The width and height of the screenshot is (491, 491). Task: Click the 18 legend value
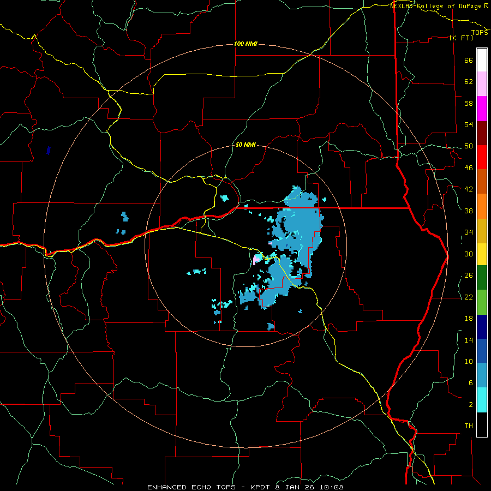point(469,319)
